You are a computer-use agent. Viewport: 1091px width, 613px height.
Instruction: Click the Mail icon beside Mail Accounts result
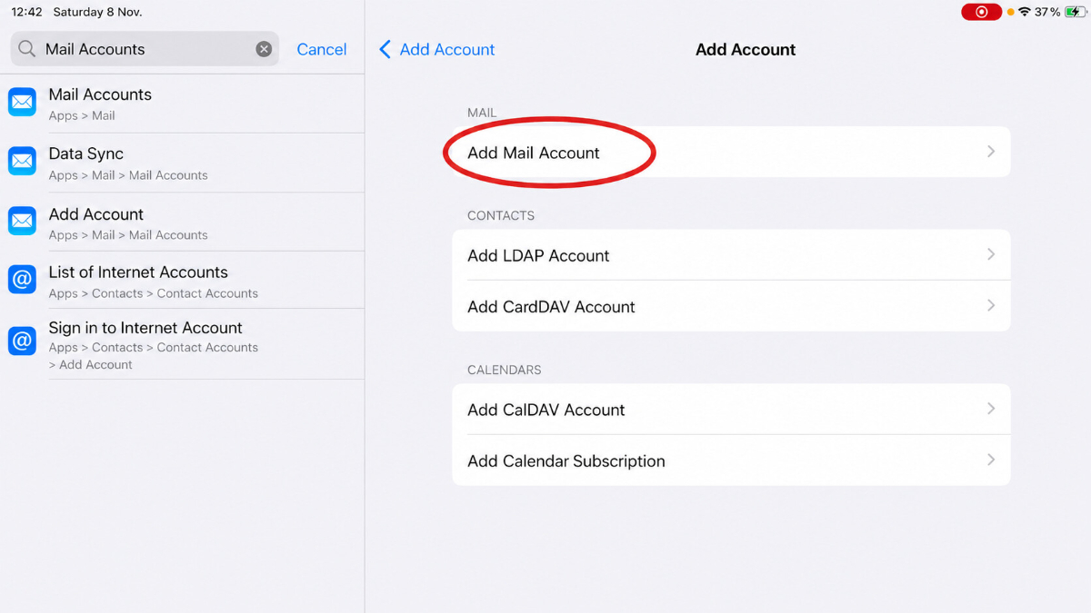pos(22,102)
